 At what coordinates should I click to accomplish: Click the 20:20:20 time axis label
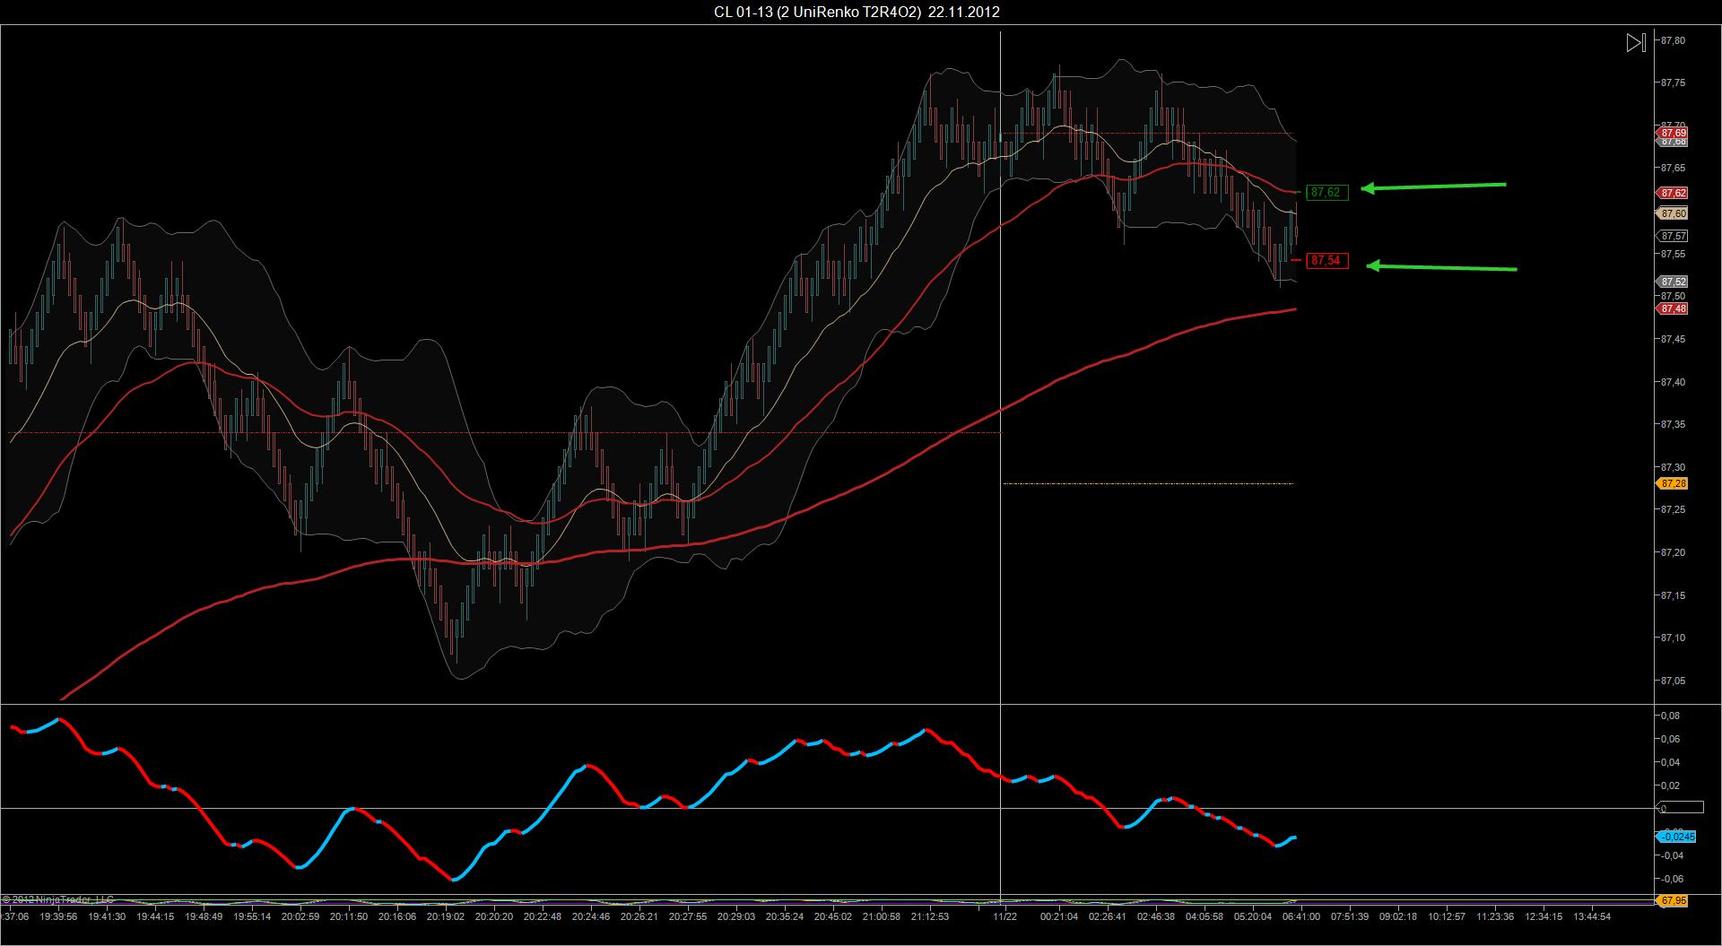coord(494,916)
